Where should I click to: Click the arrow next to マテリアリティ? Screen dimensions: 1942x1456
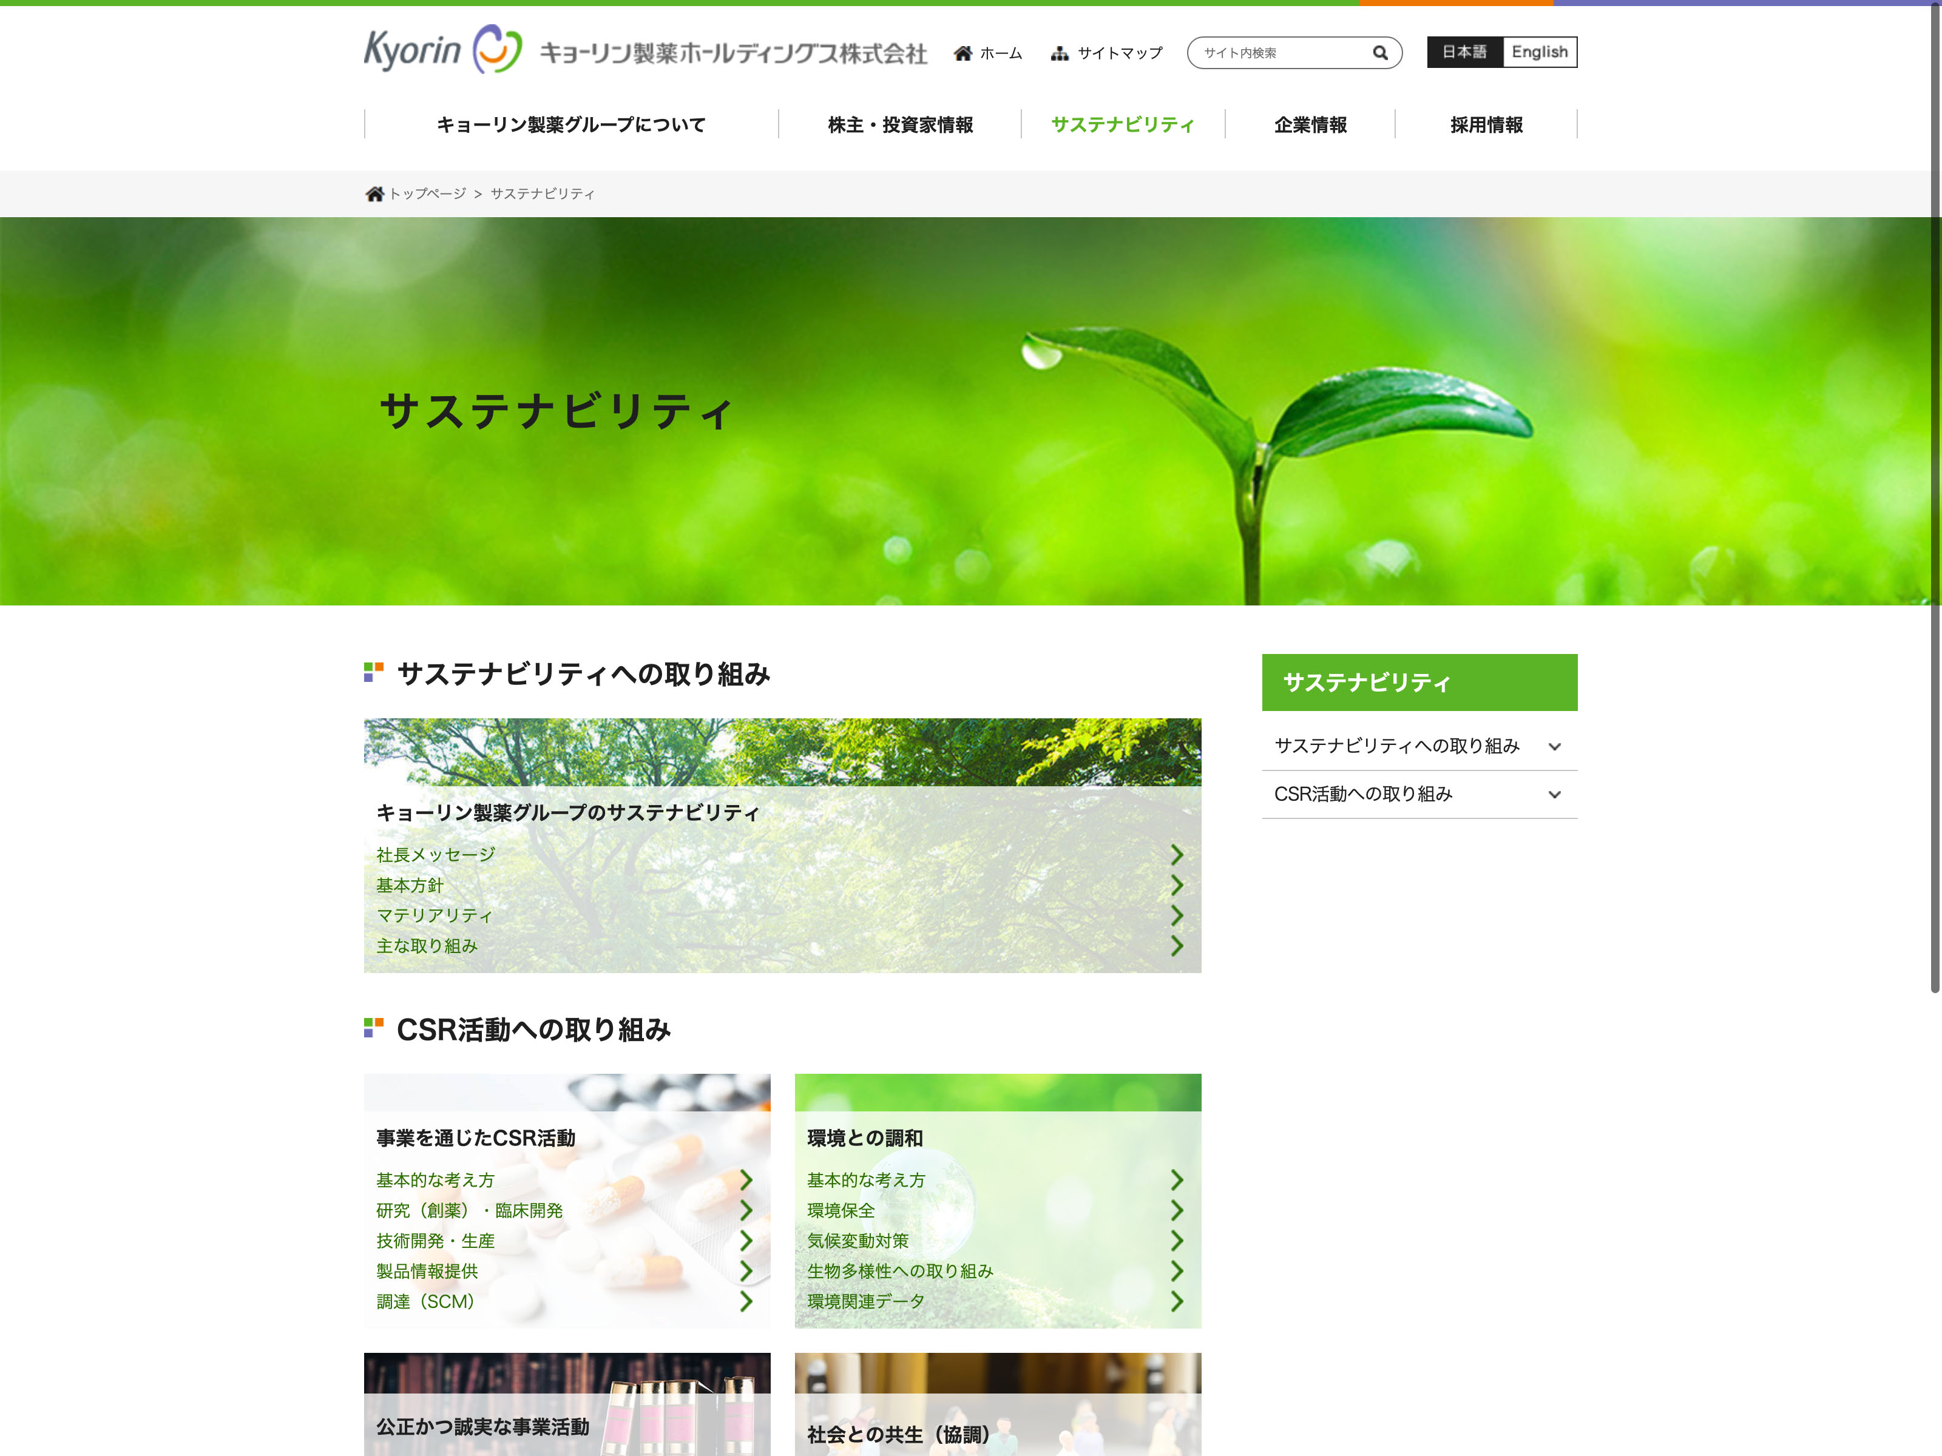tap(1177, 915)
